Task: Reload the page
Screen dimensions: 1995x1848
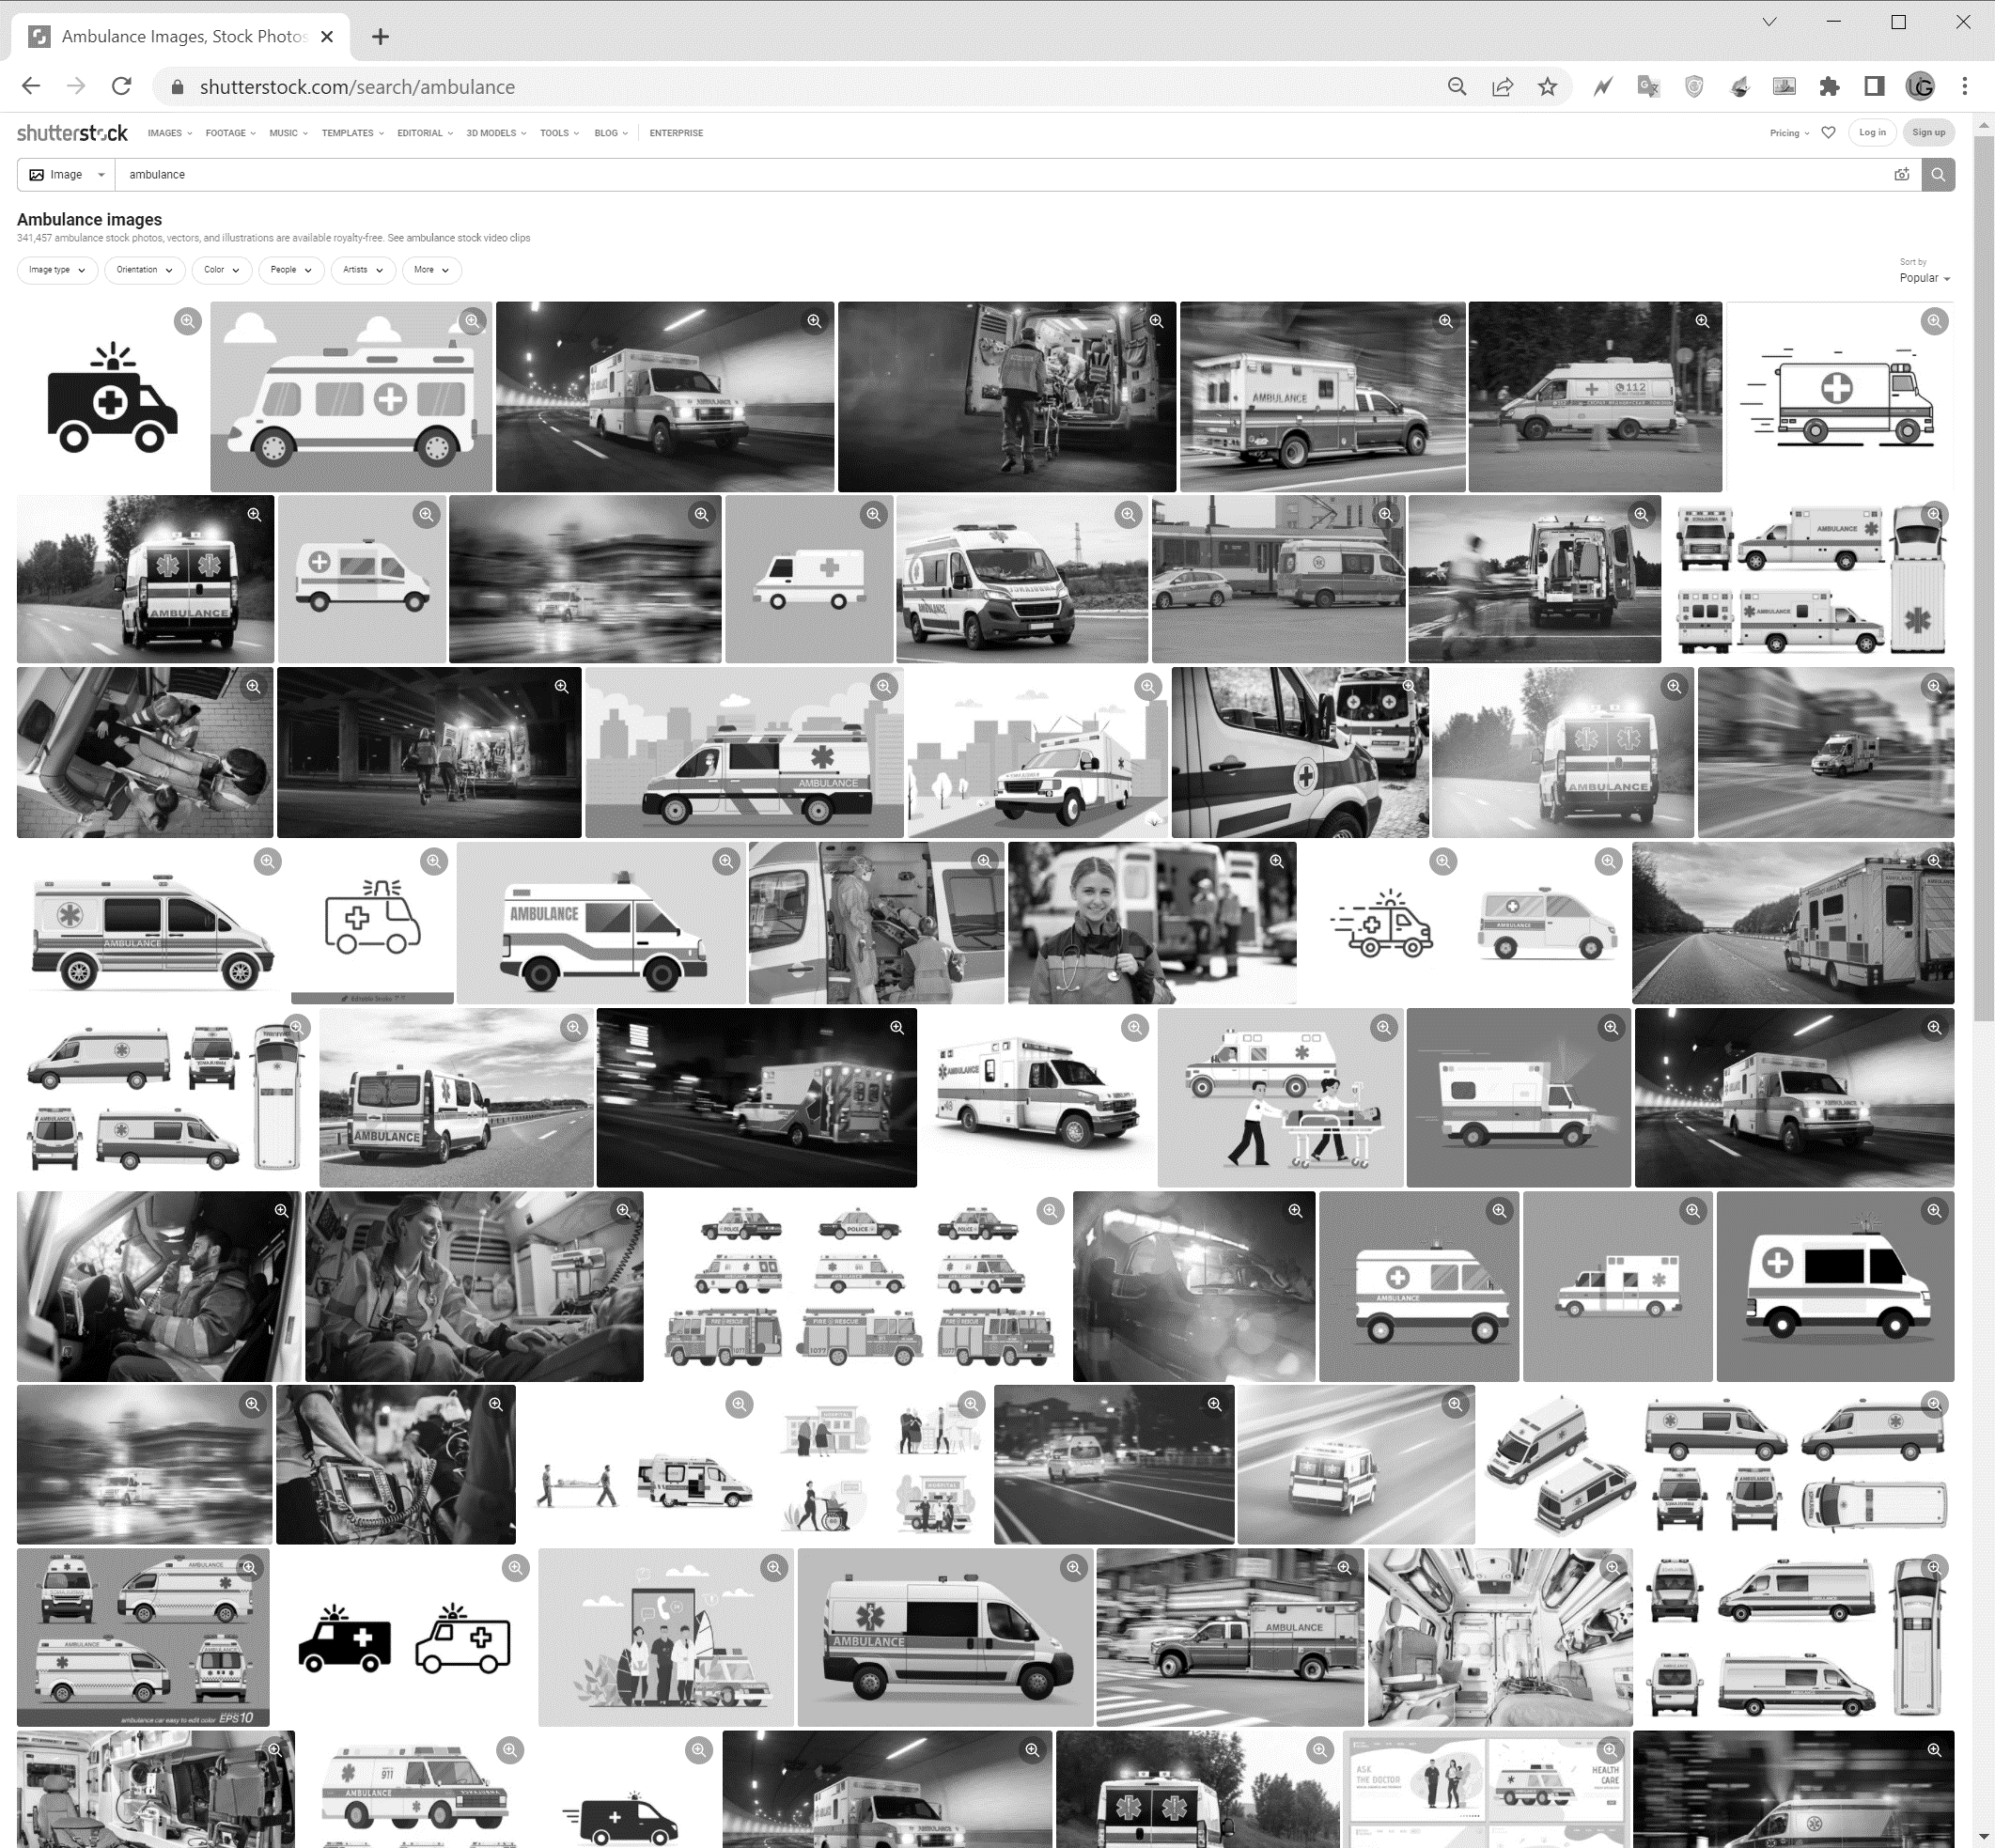Action: click(x=122, y=87)
